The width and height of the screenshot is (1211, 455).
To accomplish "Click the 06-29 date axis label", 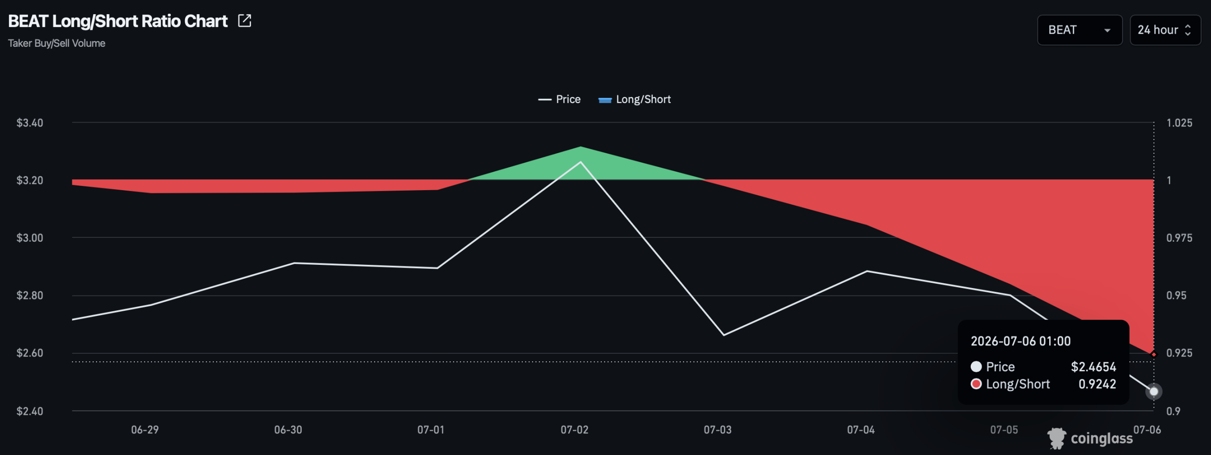I will tap(145, 430).
